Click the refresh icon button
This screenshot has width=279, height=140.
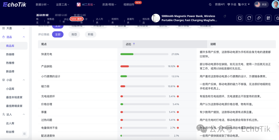tap(249, 18)
